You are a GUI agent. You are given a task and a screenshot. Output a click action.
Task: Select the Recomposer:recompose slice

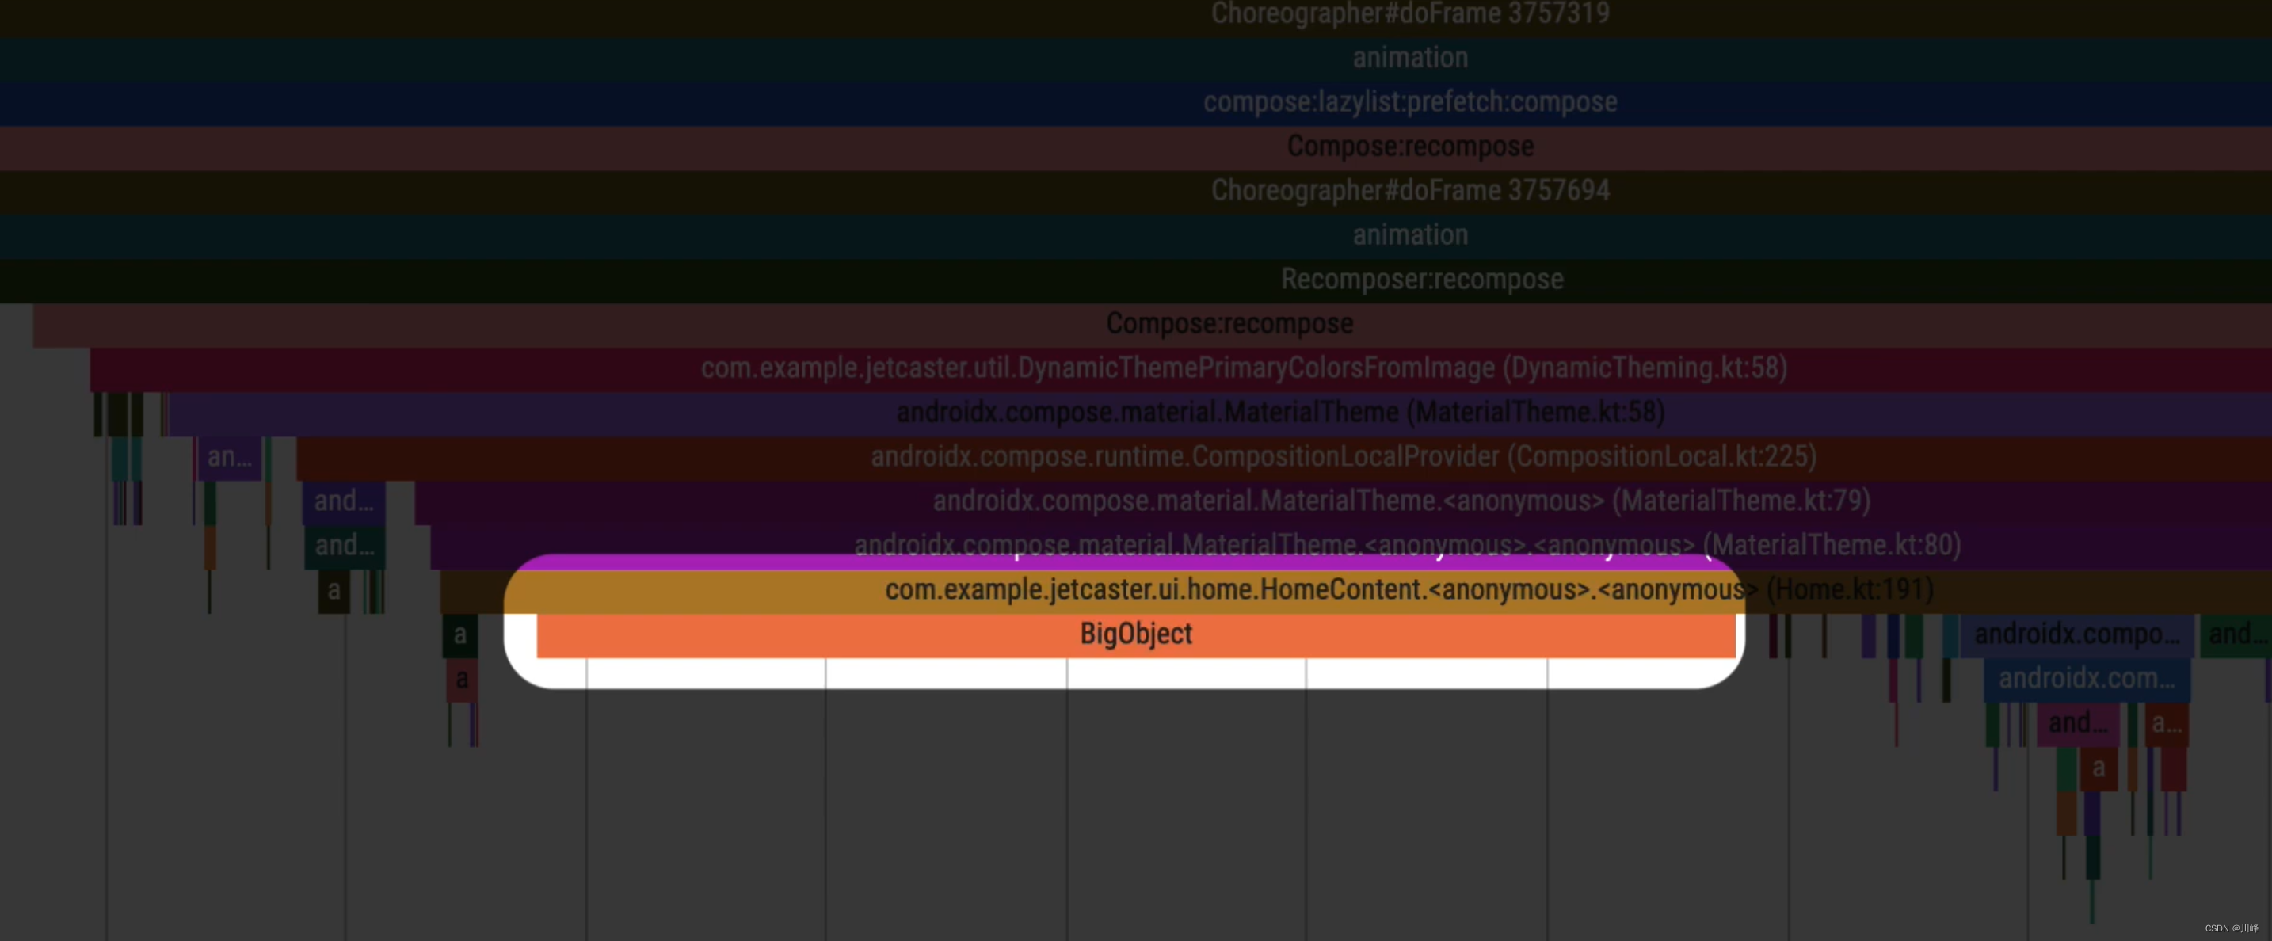[x=1136, y=280]
